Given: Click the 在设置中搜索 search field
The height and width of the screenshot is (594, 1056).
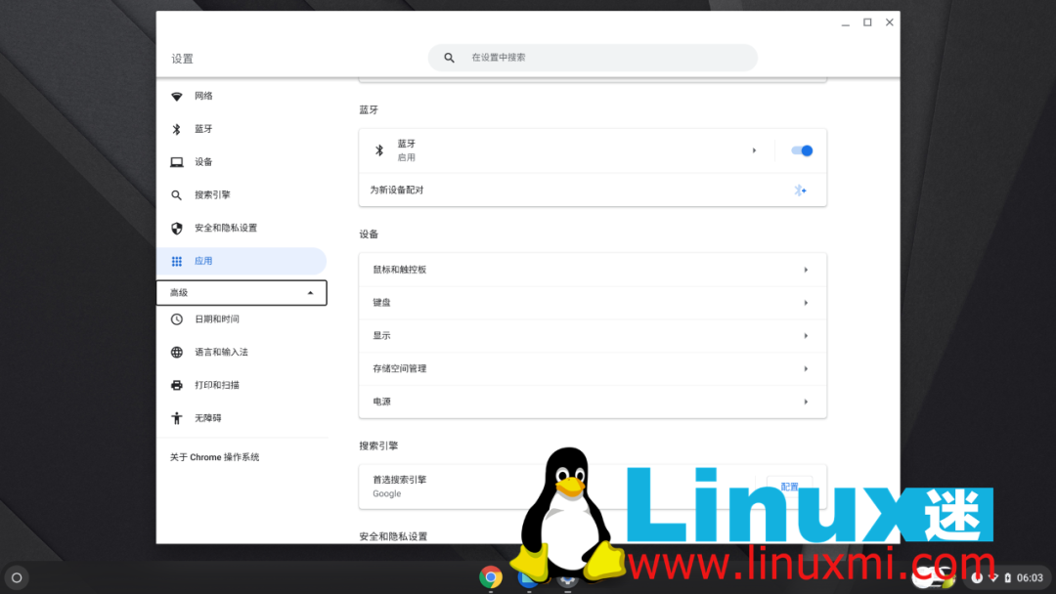Looking at the screenshot, I should [x=593, y=58].
